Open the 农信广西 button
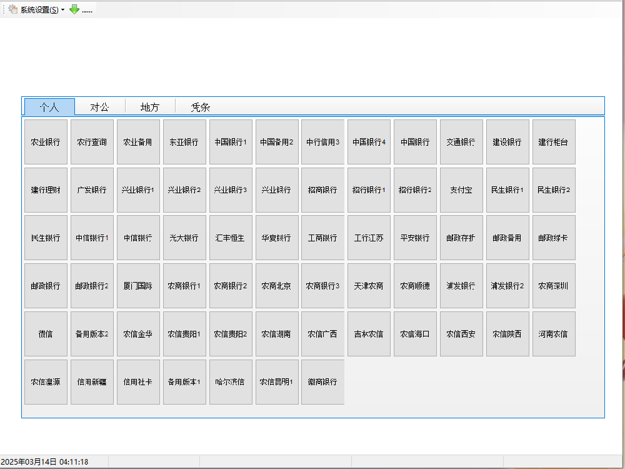The height and width of the screenshot is (469, 625). pos(323,334)
